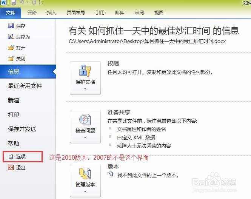The image size is (251, 199).
Task: Click the document icon beside 找不到此文件的上一个版本
Action: pyautogui.click(x=110, y=174)
